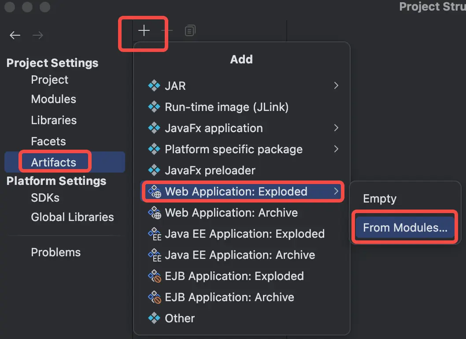Choose Platform specific package entry

click(242, 149)
